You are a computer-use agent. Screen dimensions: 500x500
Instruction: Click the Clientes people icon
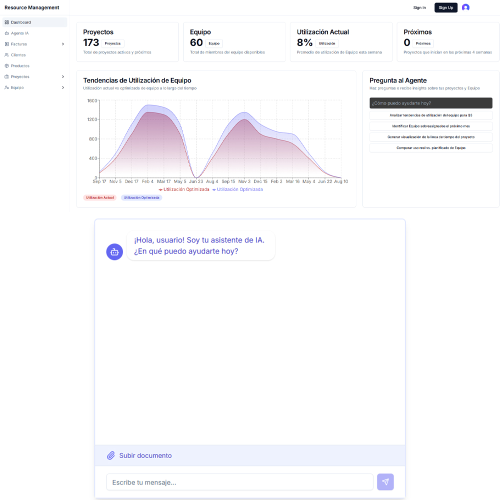tap(6, 55)
